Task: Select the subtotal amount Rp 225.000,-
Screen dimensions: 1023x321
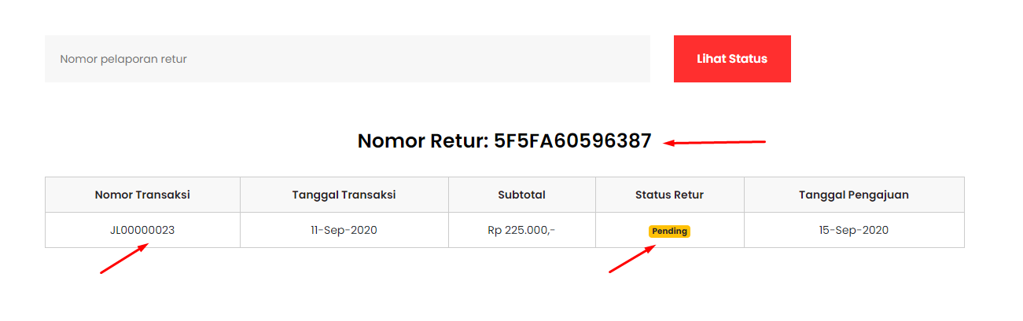Action: tap(521, 231)
